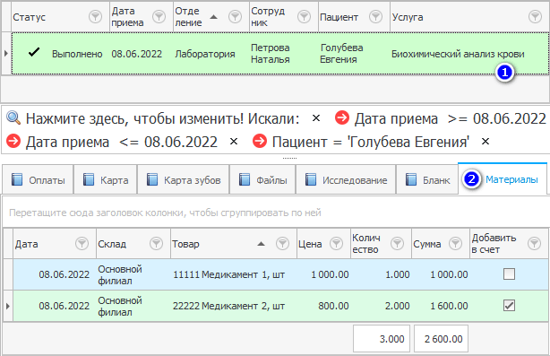Open Исследование tab

346,179
